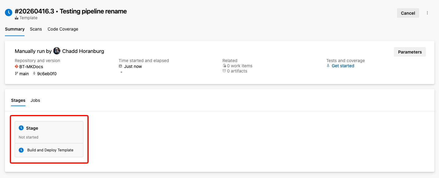Switch to the Jobs tab
The width and height of the screenshot is (439, 178).
[35, 100]
